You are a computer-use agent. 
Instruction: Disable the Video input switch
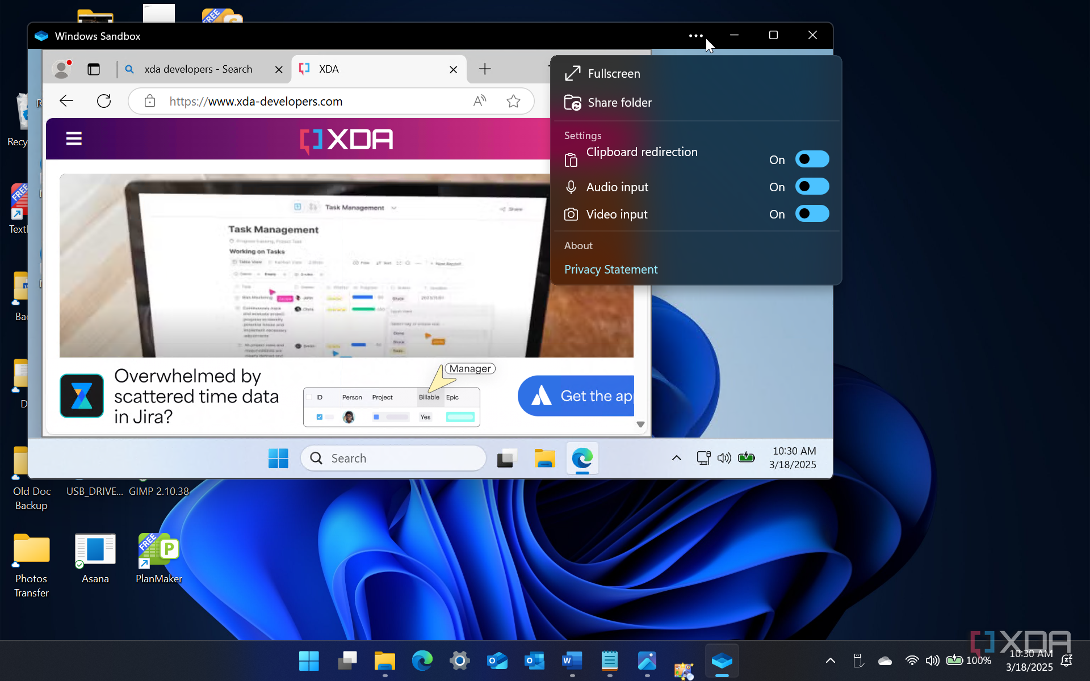coord(812,214)
